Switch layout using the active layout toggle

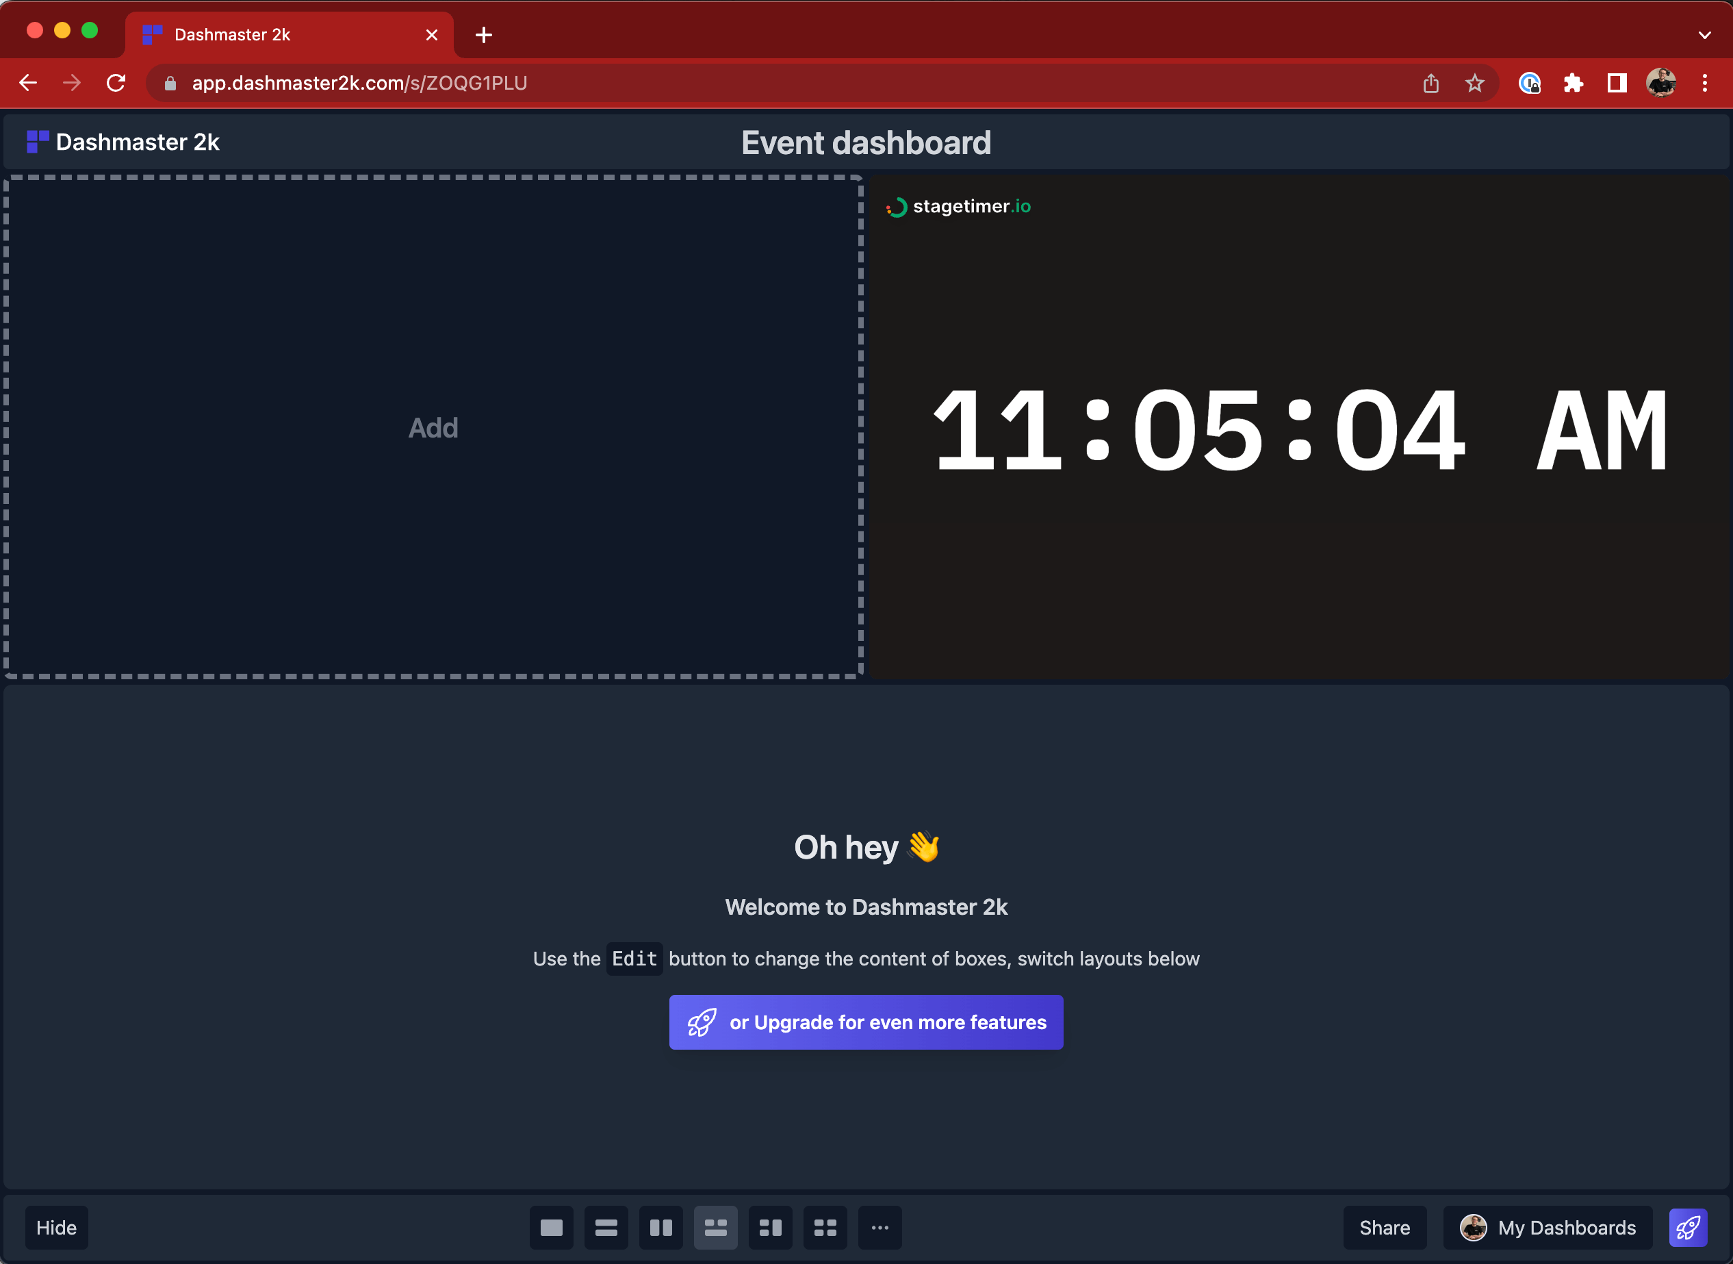click(716, 1227)
